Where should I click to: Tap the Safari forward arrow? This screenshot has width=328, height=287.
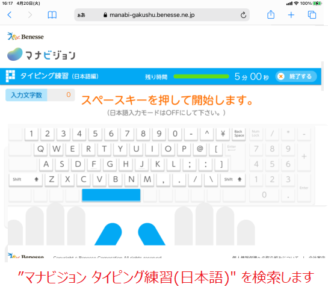click(30, 15)
